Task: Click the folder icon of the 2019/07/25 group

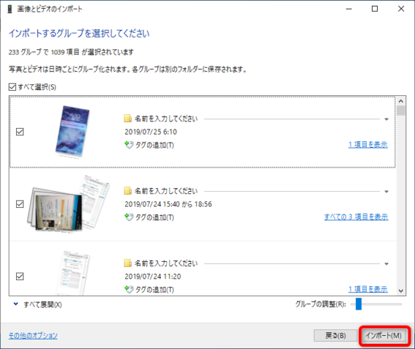Action: [128, 119]
